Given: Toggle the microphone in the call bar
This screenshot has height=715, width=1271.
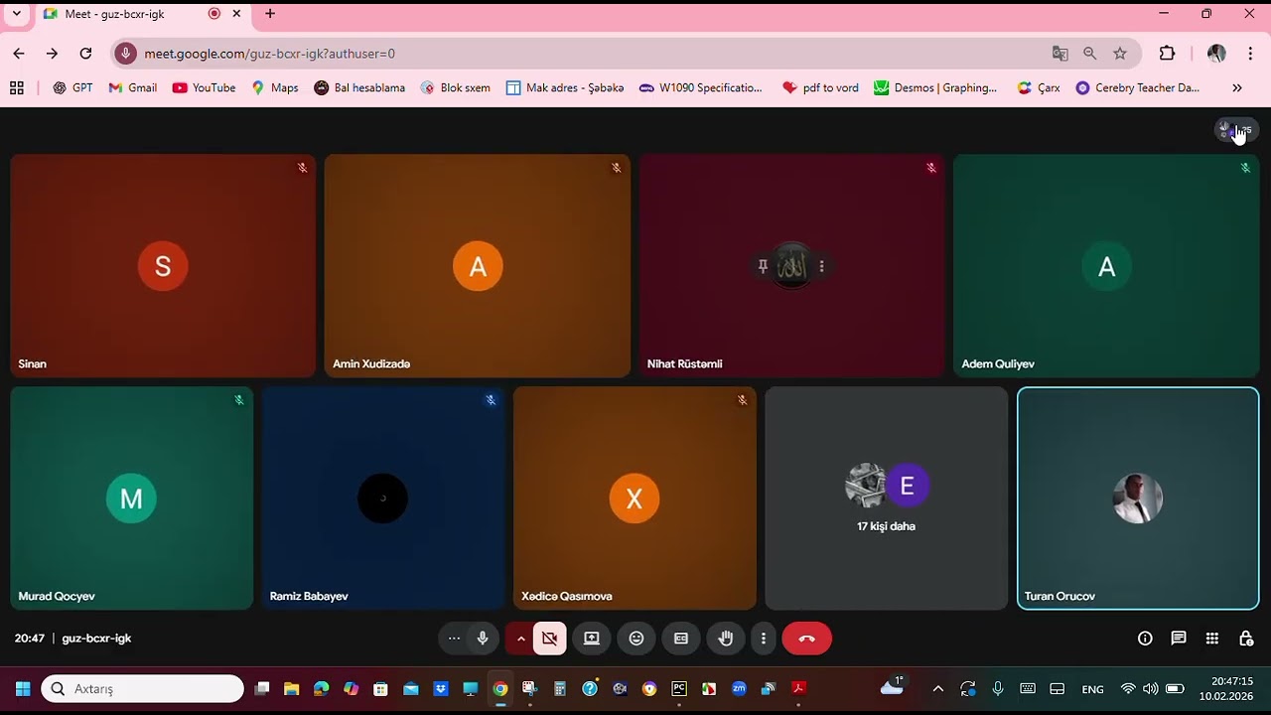Looking at the screenshot, I should pyautogui.click(x=483, y=639).
